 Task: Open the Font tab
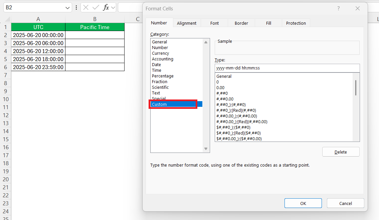click(x=214, y=23)
